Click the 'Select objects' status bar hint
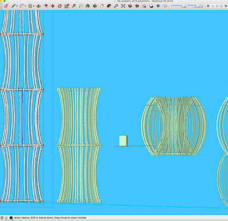 (x=50, y=218)
